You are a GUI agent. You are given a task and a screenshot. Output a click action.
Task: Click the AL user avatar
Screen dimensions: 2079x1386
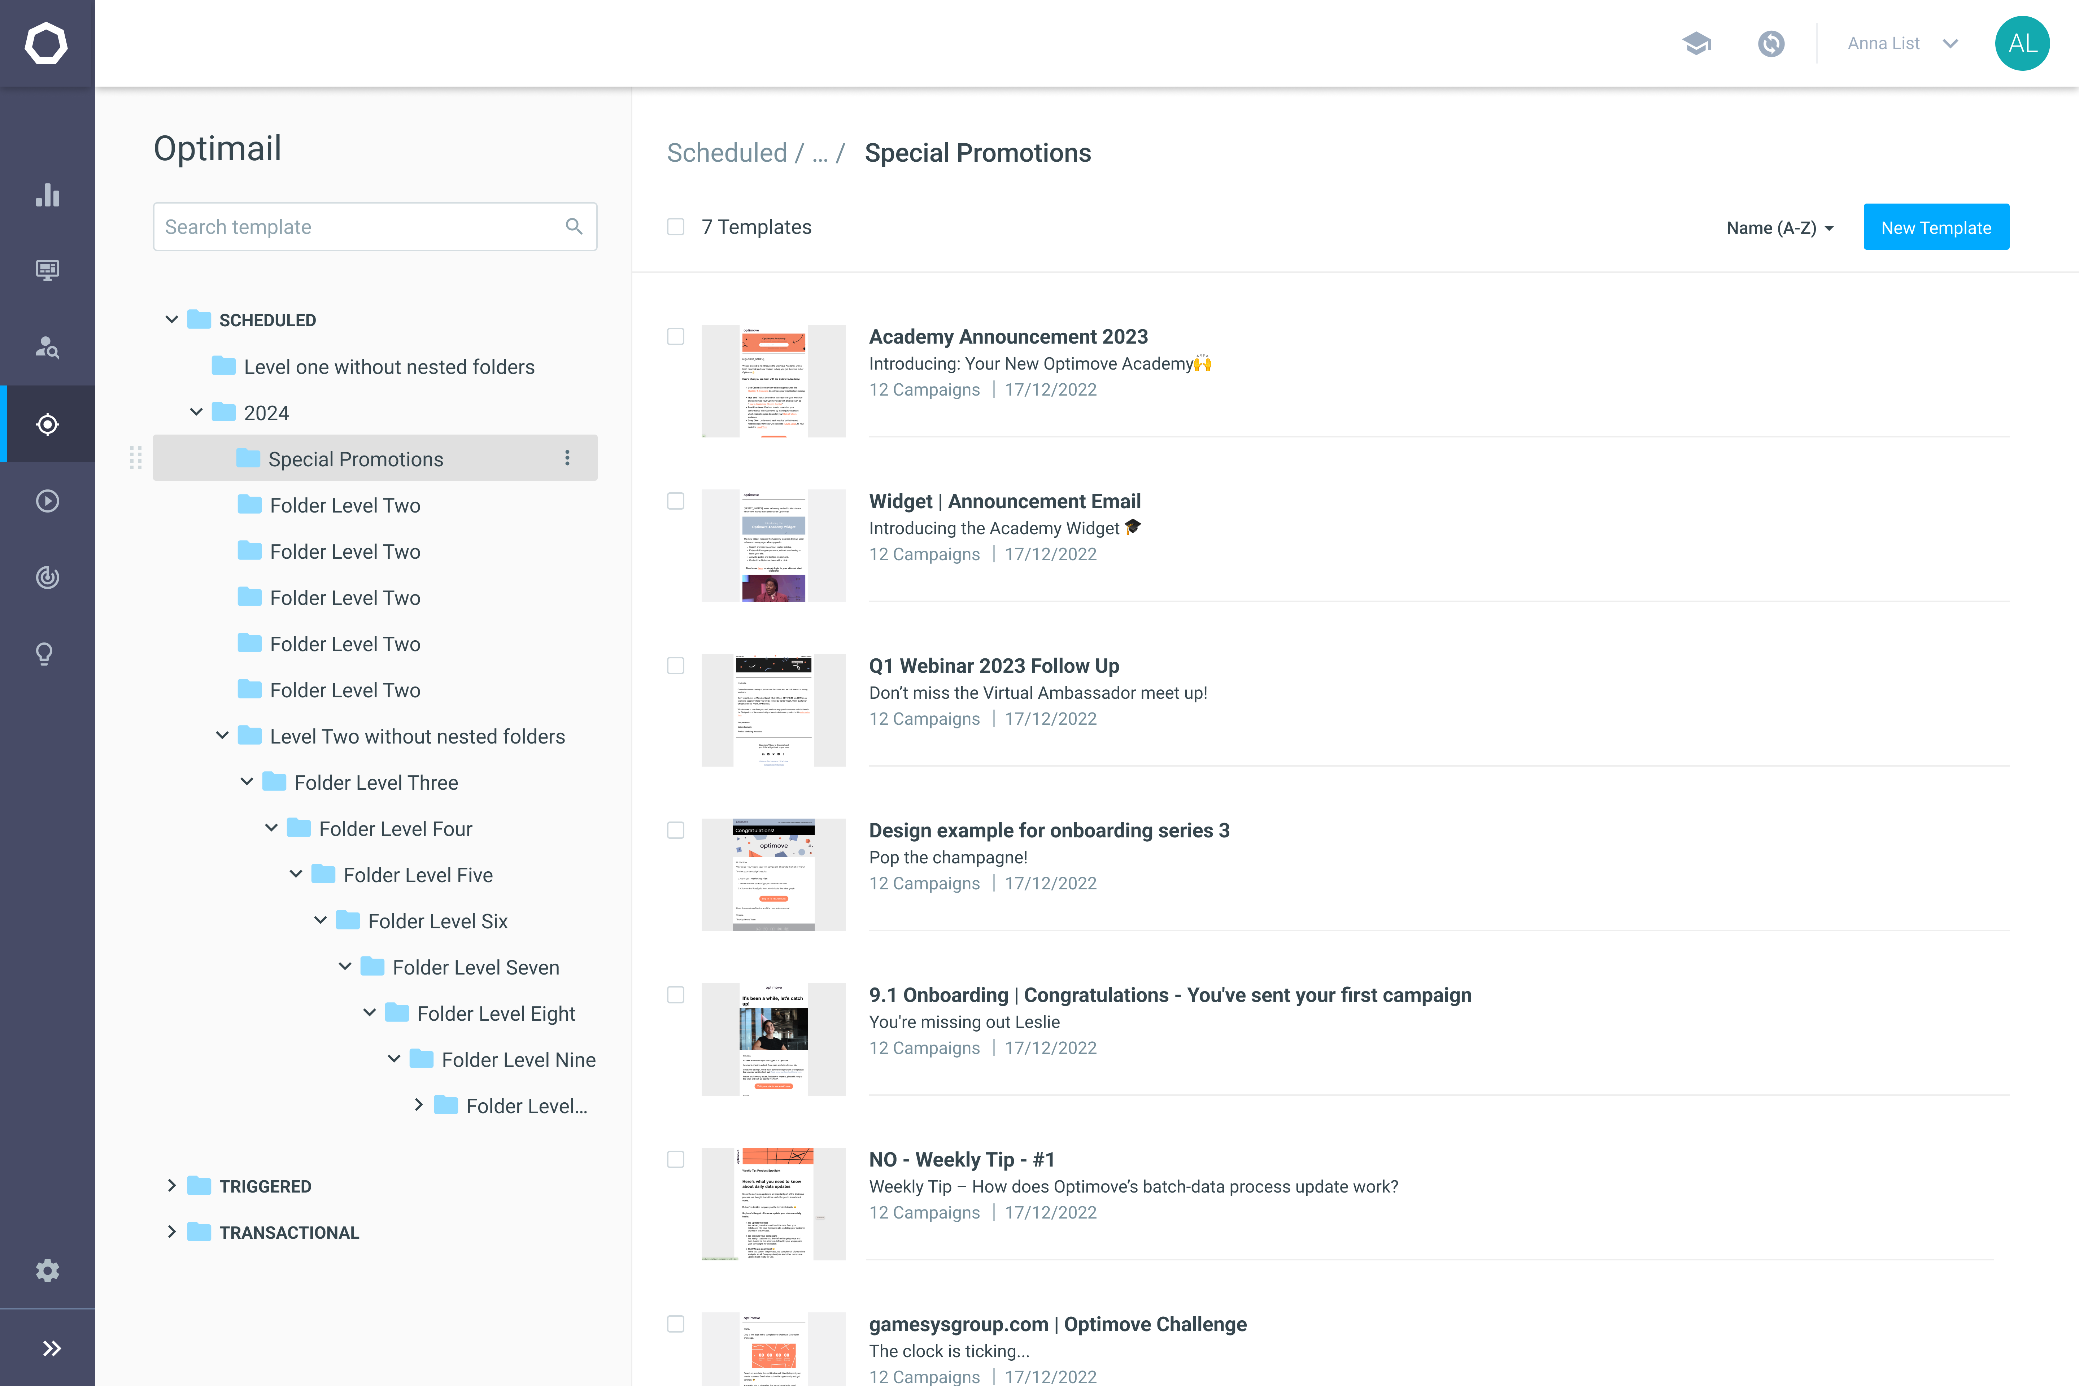[x=2022, y=43]
